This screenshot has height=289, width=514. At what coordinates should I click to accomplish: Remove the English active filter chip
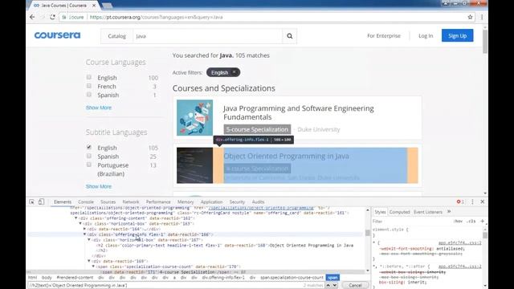[x=234, y=72]
